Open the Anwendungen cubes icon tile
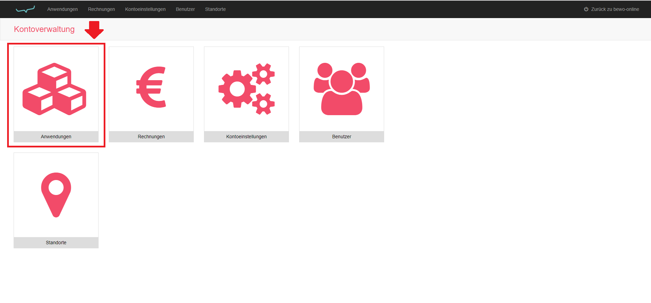Screen dimensions: 651x303 pos(54,89)
